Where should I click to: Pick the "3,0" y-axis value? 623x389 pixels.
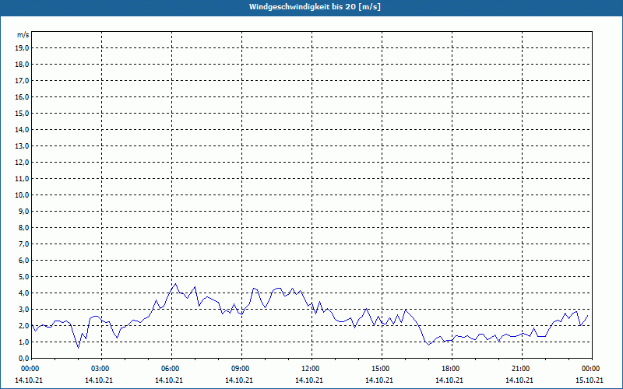click(23, 309)
